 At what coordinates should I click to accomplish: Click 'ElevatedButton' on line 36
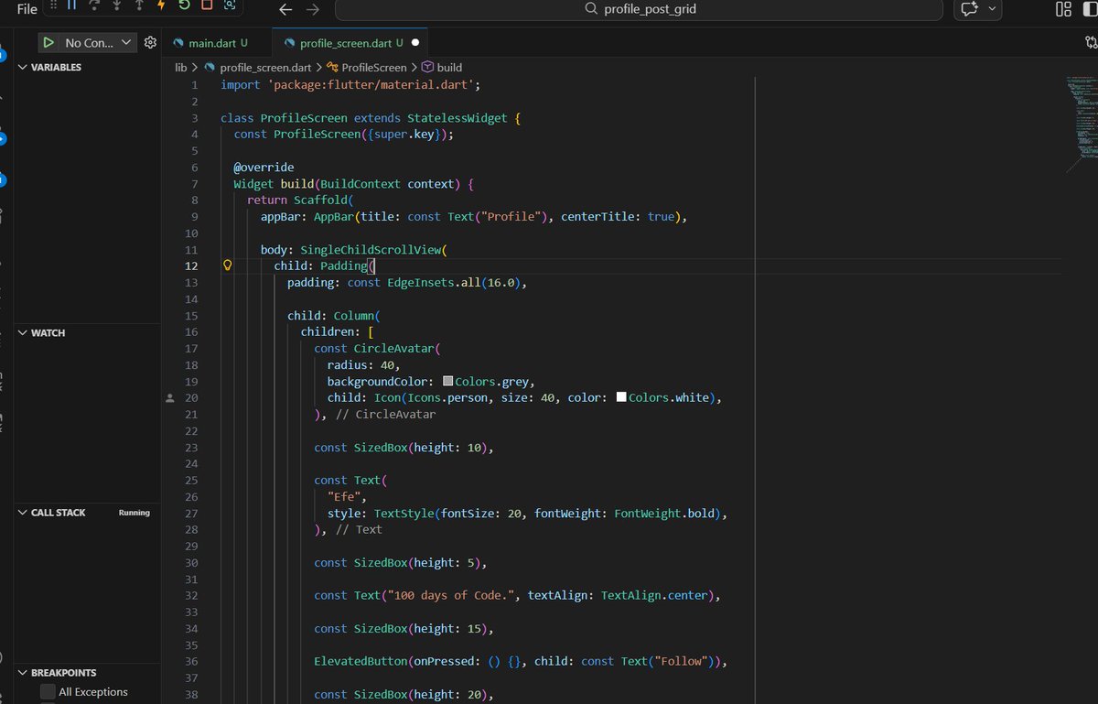click(x=361, y=662)
